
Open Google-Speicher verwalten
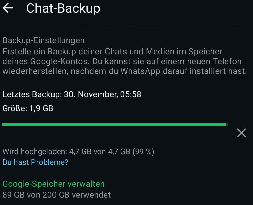53,184
